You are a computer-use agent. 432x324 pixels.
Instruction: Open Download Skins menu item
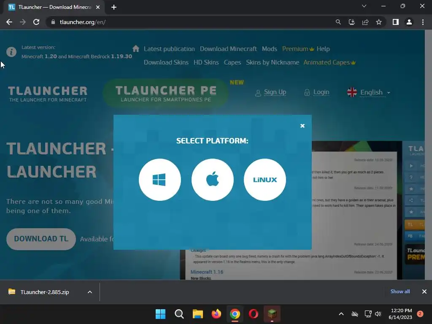[166, 62]
